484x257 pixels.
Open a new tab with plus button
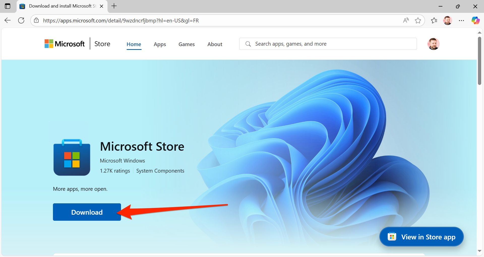(x=114, y=6)
